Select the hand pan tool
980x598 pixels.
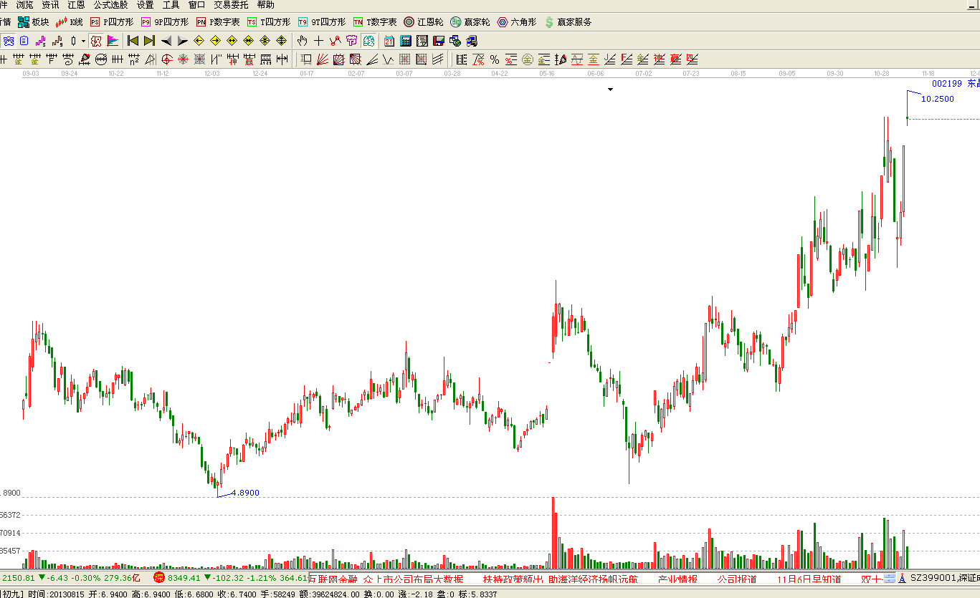302,41
